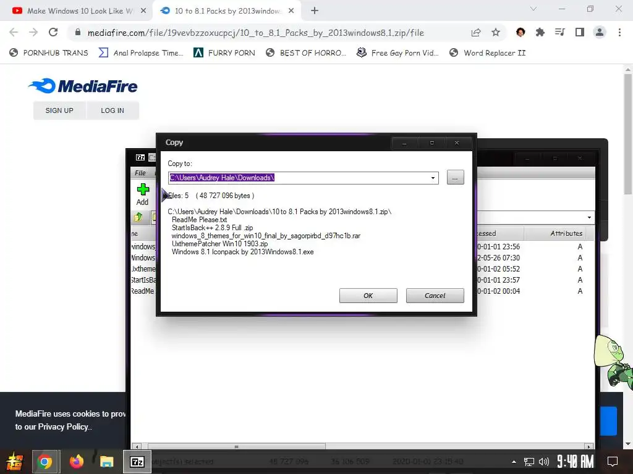Click the 7-Zip horizontal scrollbar
The height and width of the screenshot is (474, 633).
(236, 446)
